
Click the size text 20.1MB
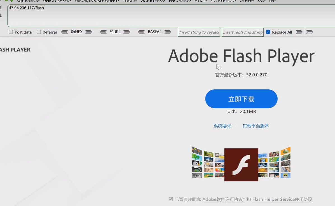pyautogui.click(x=248, y=112)
